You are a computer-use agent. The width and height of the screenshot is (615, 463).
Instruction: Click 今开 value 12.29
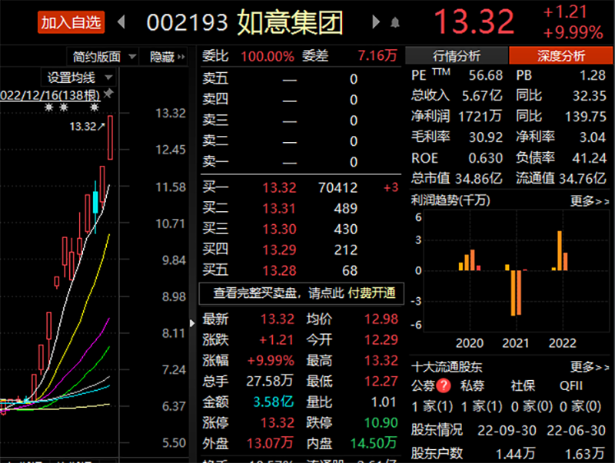(x=381, y=339)
